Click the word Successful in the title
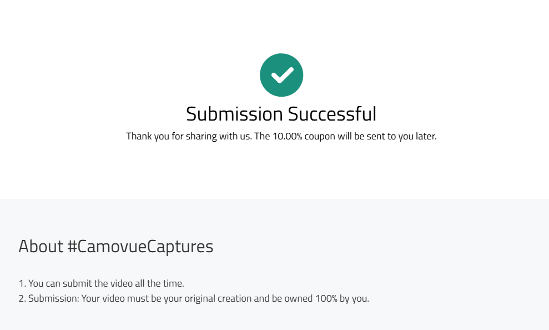The image size is (549, 330). tap(333, 114)
